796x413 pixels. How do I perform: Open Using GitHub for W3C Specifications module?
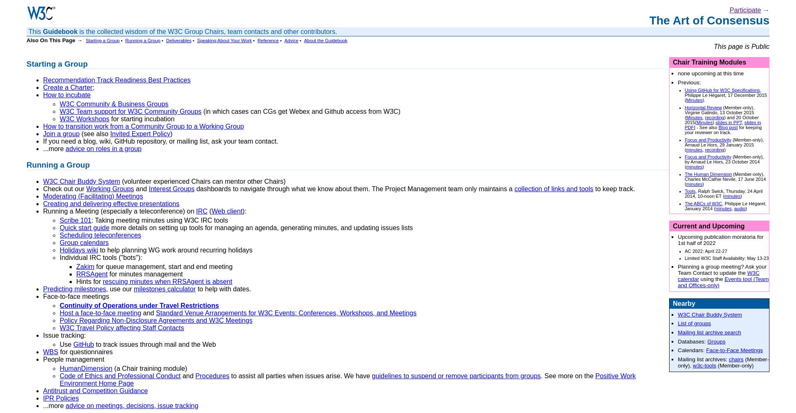pos(722,90)
